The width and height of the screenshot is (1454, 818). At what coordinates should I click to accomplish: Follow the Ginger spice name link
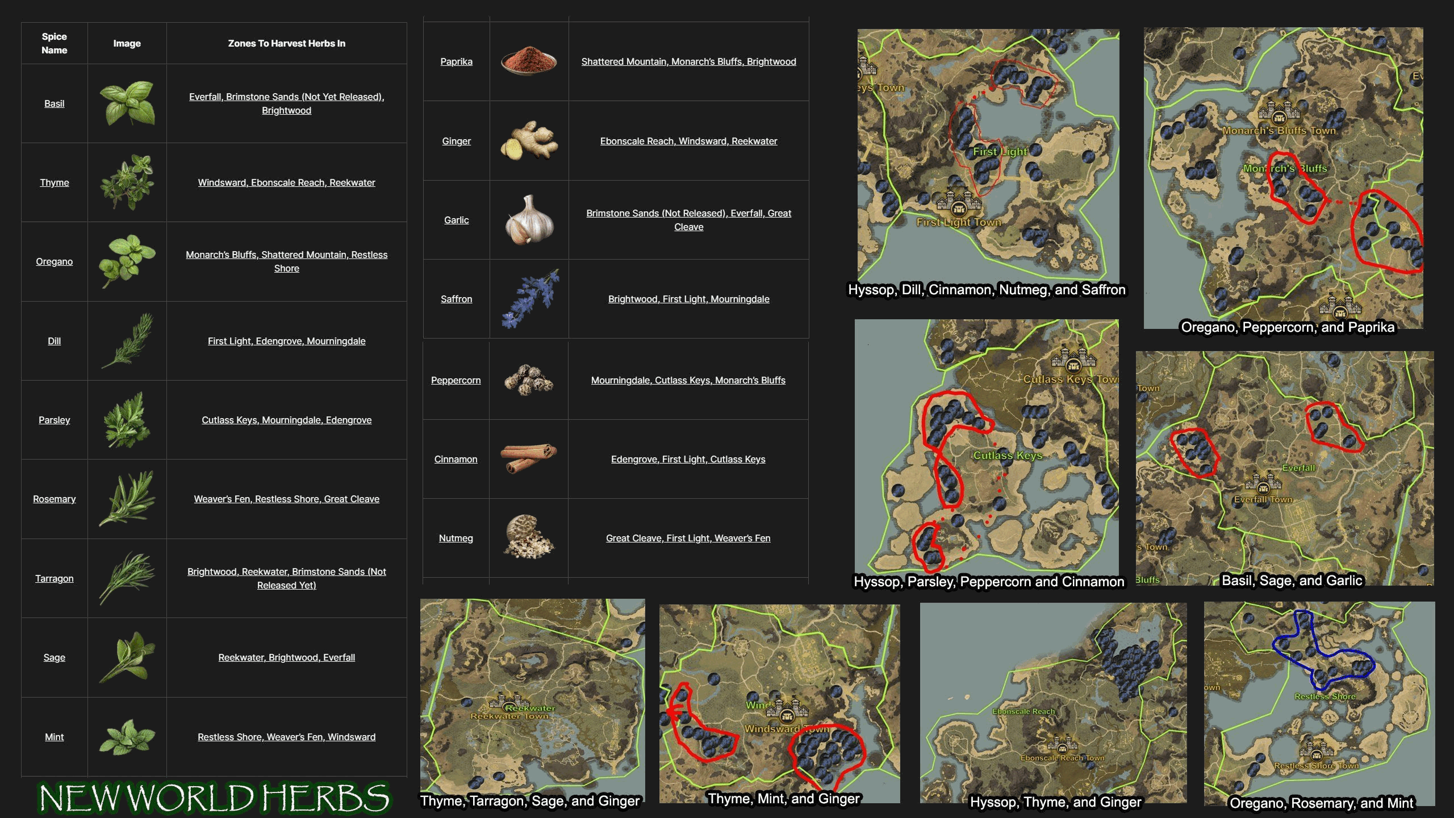click(457, 141)
